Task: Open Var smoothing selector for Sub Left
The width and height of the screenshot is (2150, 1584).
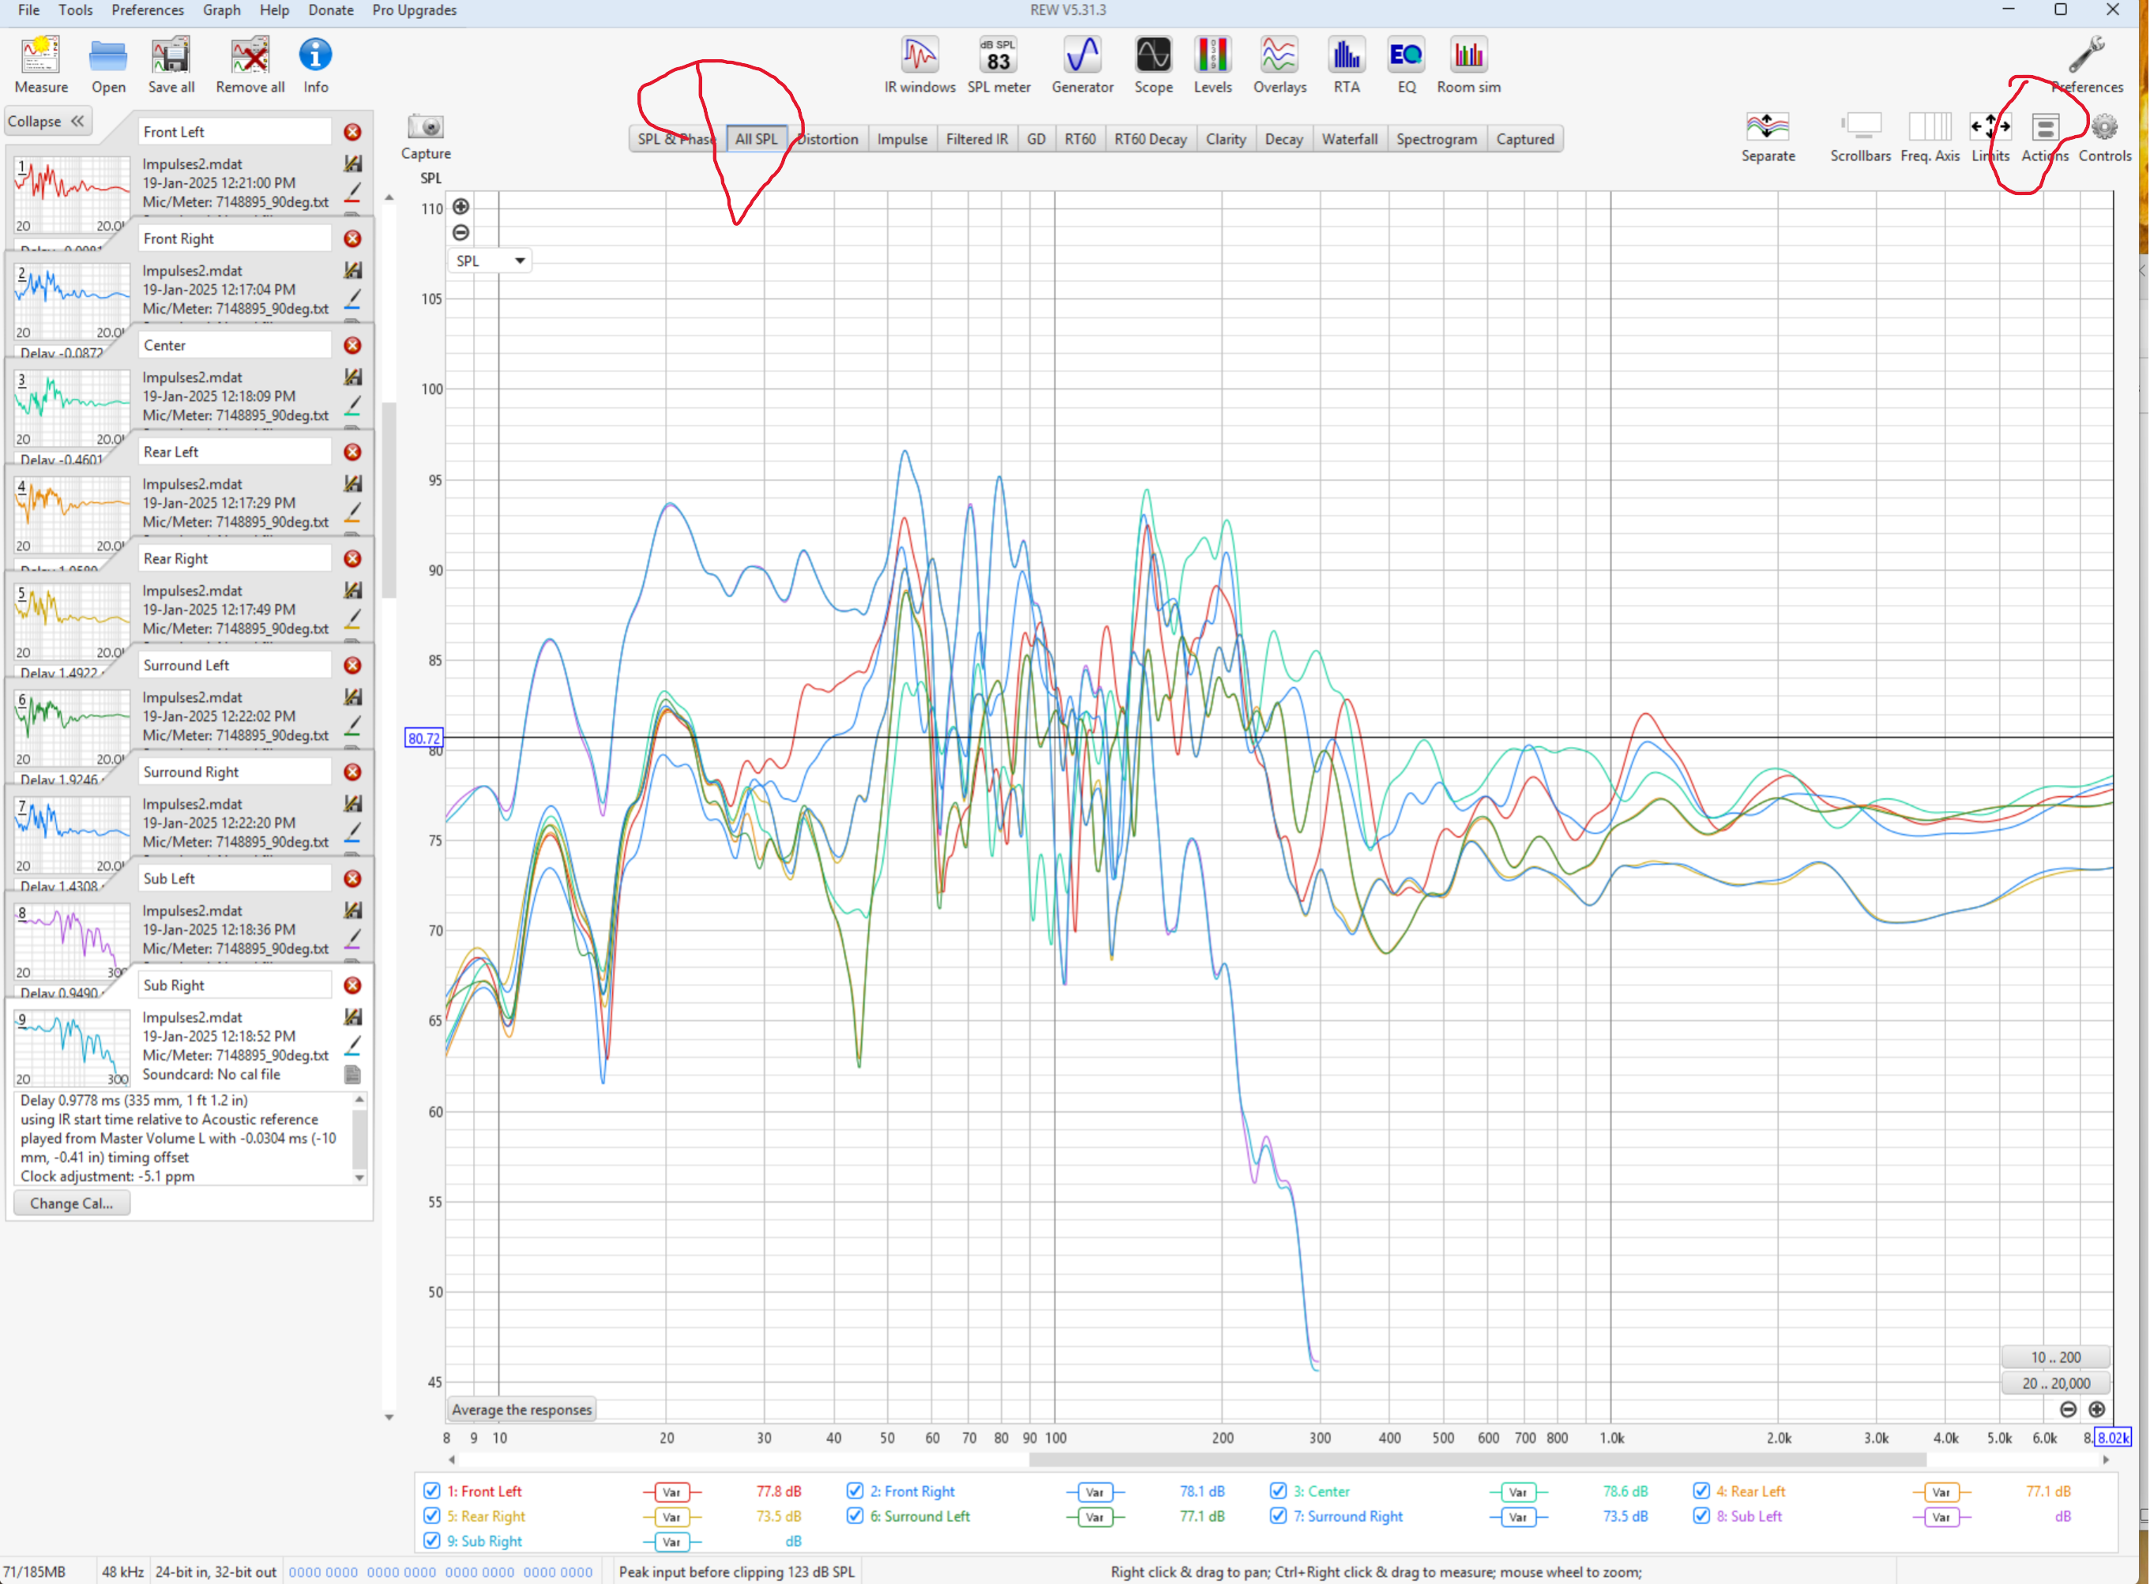Action: coord(1941,1517)
